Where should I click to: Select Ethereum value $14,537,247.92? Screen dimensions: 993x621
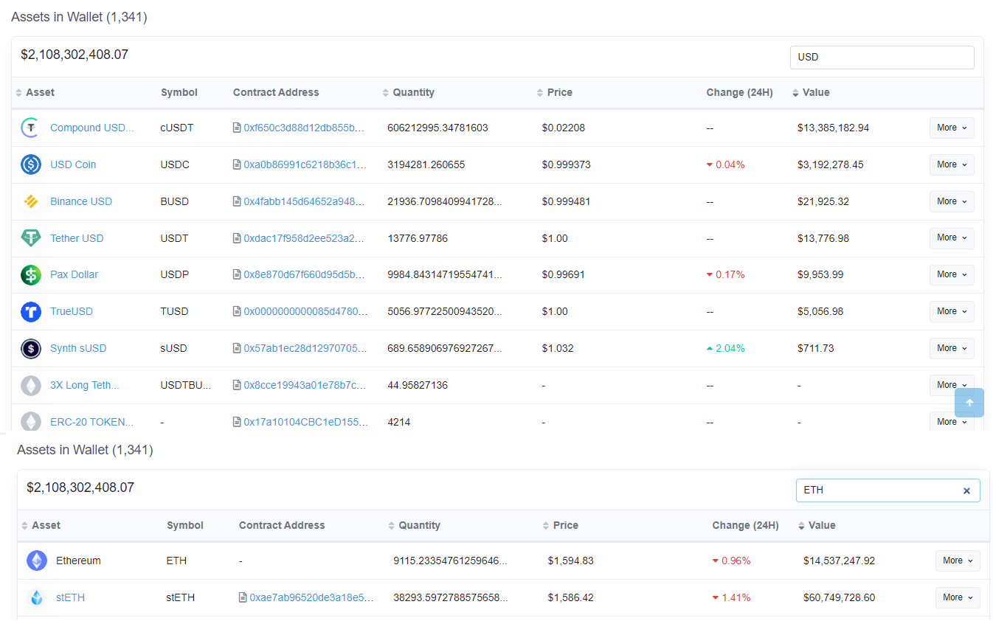840,561
